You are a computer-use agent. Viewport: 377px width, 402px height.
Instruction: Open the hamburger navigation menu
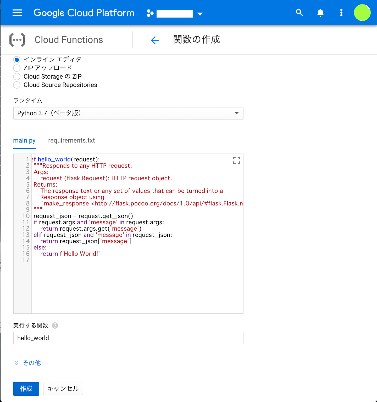[x=17, y=13]
